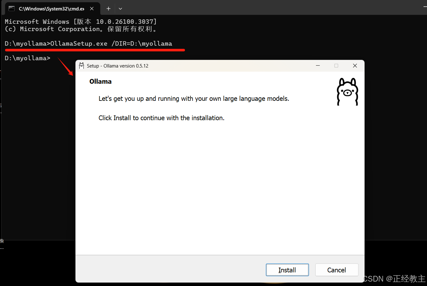
Task: Open a new terminal tab with plus
Action: pos(108,9)
